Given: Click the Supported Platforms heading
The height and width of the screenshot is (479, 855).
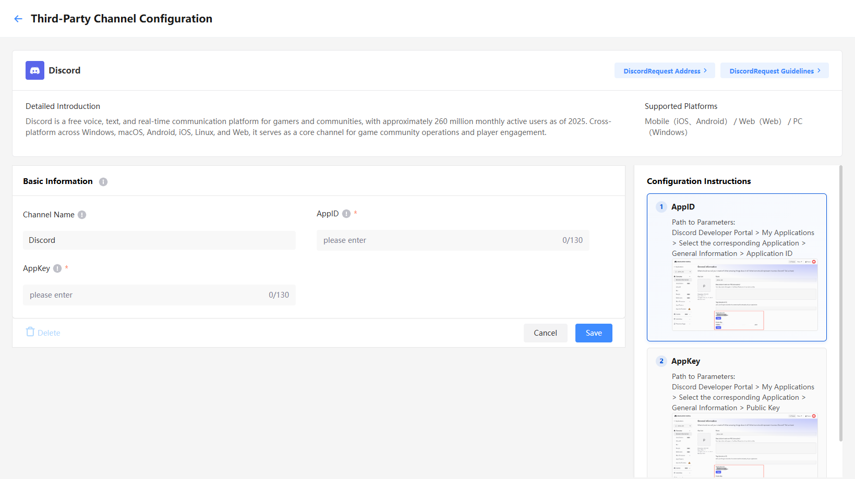Looking at the screenshot, I should coord(681,106).
